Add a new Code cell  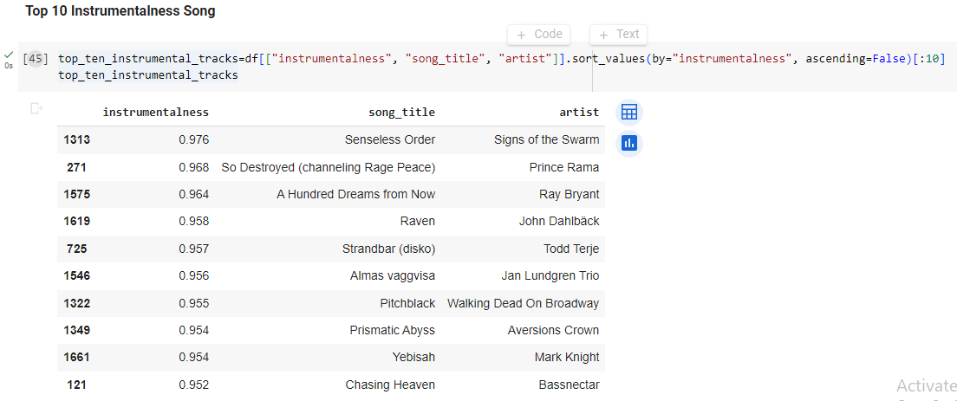click(538, 35)
